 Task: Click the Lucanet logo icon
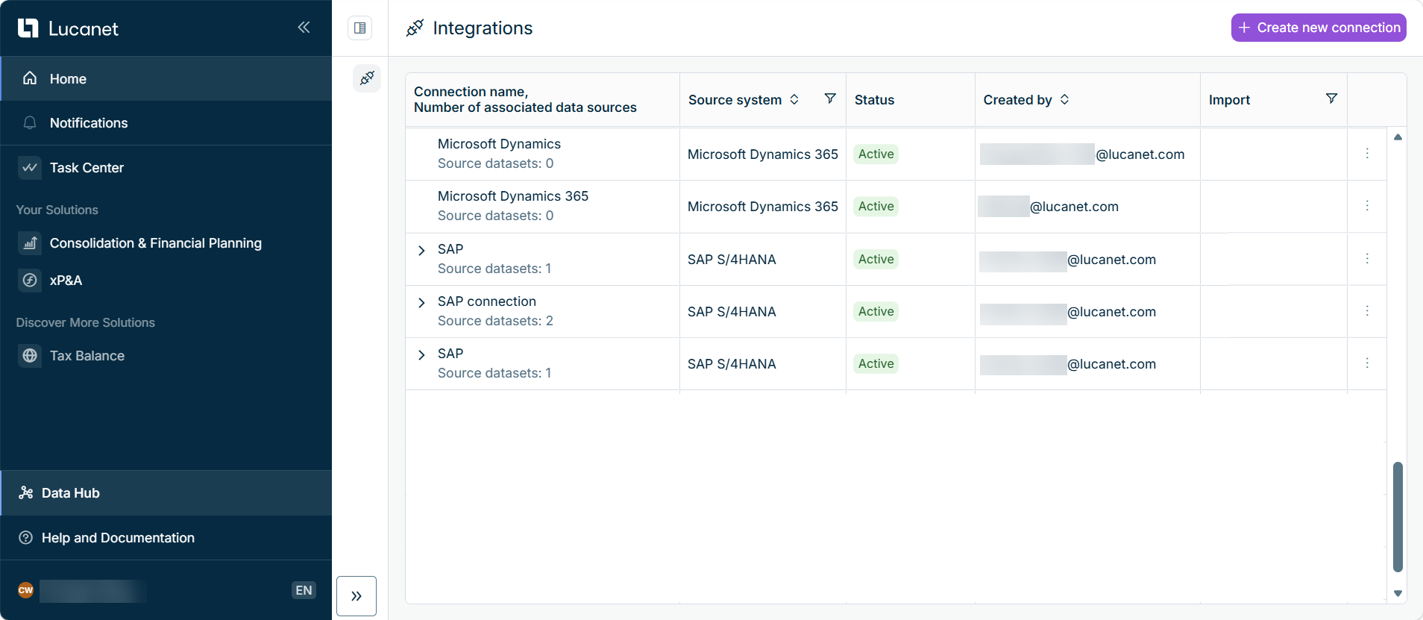coord(28,28)
